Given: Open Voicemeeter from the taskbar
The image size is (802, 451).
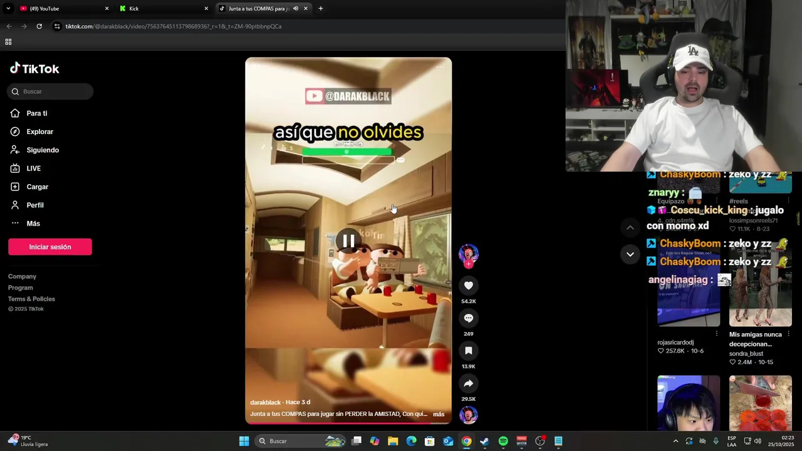Looking at the screenshot, I should [521, 441].
